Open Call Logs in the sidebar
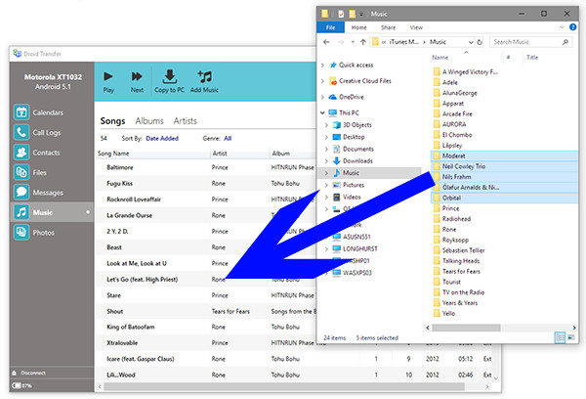Image resolution: width=586 pixels, height=399 pixels. click(52, 132)
